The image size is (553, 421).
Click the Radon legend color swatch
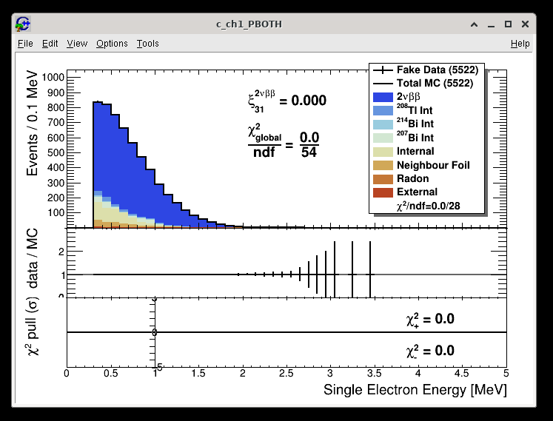(382, 178)
